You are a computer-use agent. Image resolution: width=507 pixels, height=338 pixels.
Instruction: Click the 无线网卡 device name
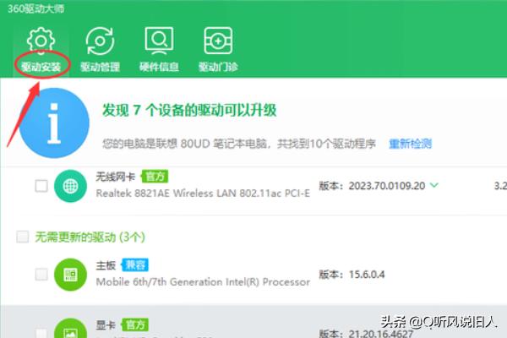tap(116, 177)
